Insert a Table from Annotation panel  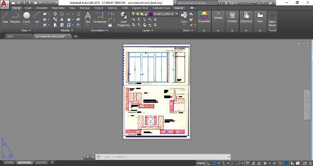tap(110, 25)
